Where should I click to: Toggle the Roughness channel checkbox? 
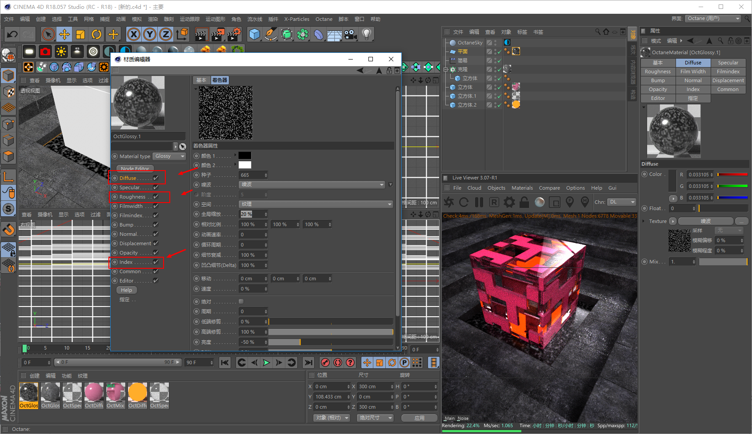coord(156,196)
